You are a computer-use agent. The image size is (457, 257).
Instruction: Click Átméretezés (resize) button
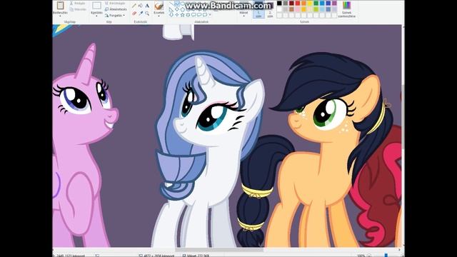116,9
